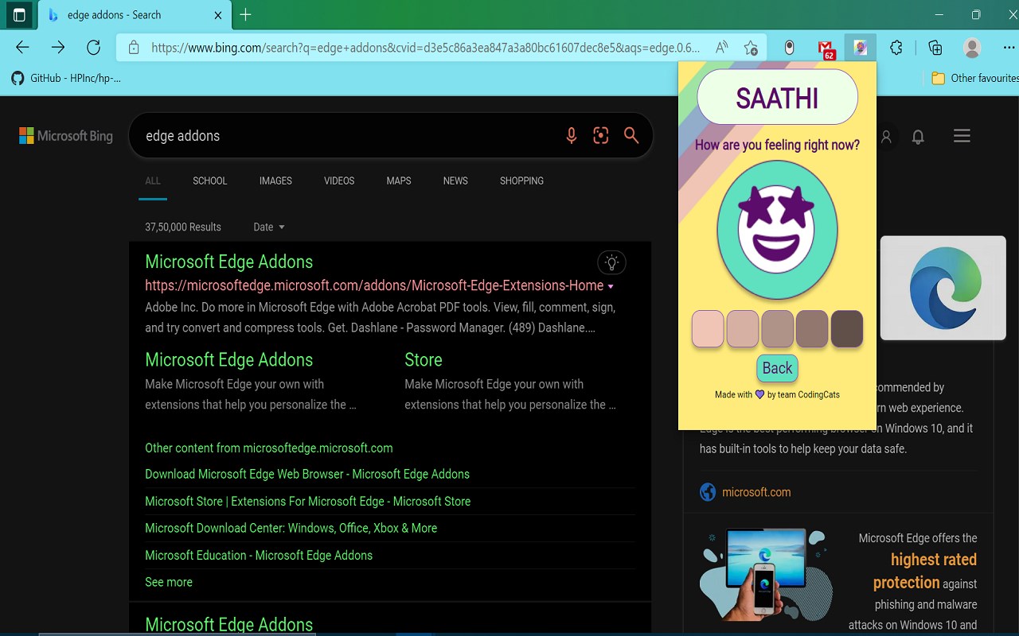The width and height of the screenshot is (1019, 636).
Task: View site information lock icon
Action: coord(134,48)
